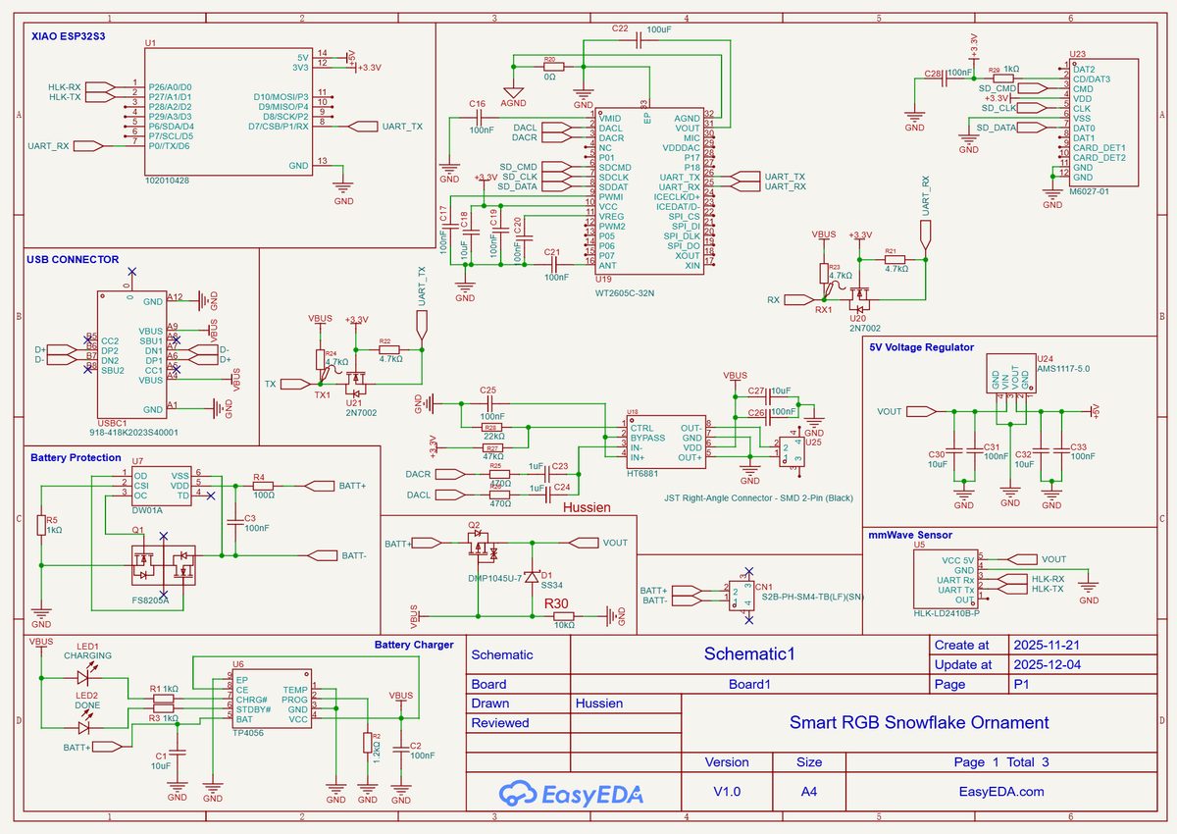This screenshot has width=1177, height=834.
Task: Select the R4 100Ω resistor
Action: pos(262,486)
